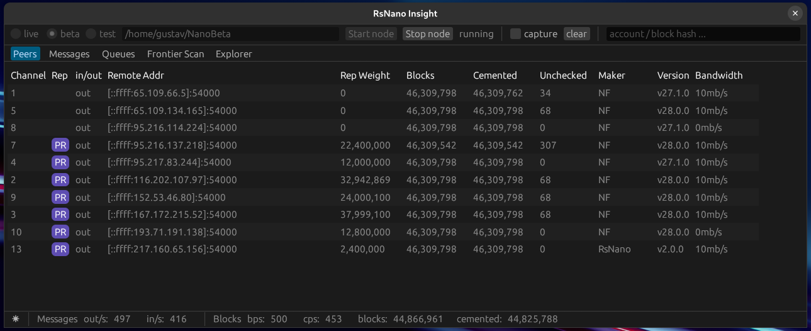Viewport: 811px width, 331px height.
Task: Click the blocks value 46,309,542
Action: [x=432, y=145]
